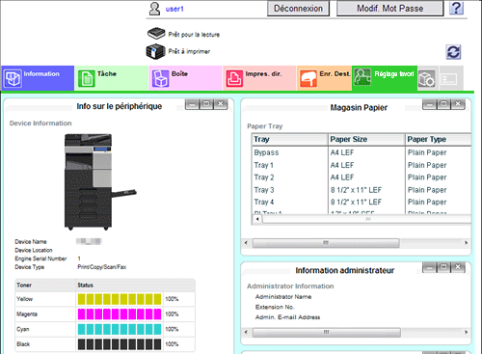
Task: Click the paper tray table left scroll arrow
Action: click(x=257, y=219)
